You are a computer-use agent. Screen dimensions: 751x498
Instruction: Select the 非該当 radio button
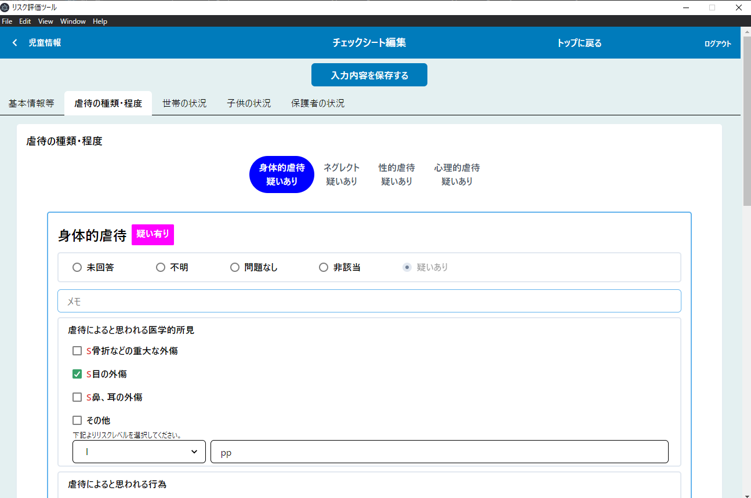click(324, 267)
